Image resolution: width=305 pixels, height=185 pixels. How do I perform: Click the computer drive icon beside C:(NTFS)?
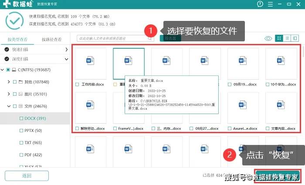point(14,70)
